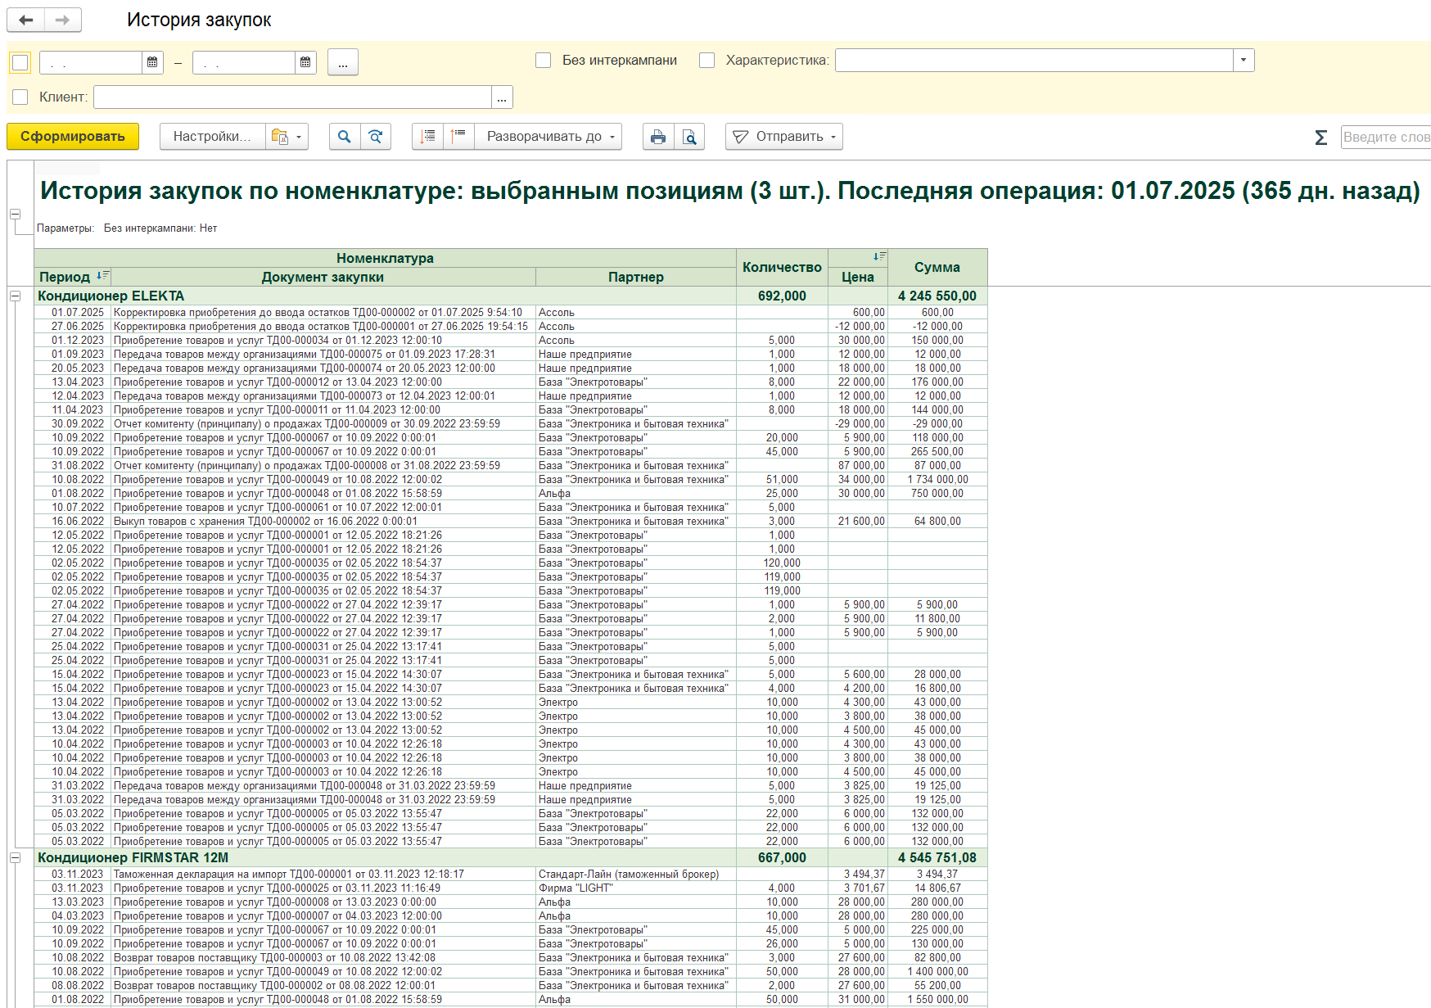Click the Сумма column header
The height and width of the screenshot is (1008, 1431).
coord(937,267)
